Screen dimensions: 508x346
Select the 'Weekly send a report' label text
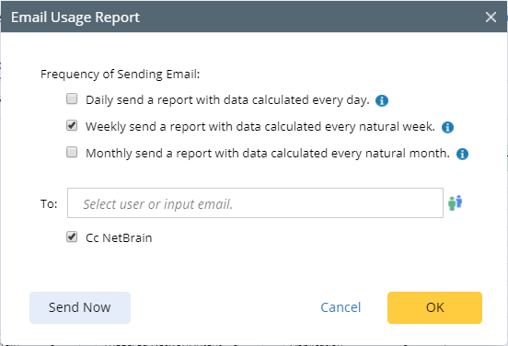(260, 127)
